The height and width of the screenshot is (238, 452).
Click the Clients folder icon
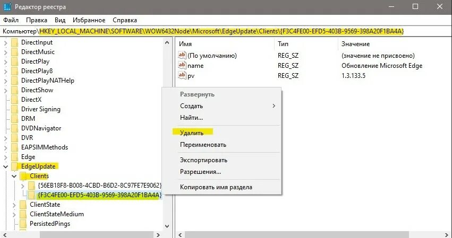(23, 176)
